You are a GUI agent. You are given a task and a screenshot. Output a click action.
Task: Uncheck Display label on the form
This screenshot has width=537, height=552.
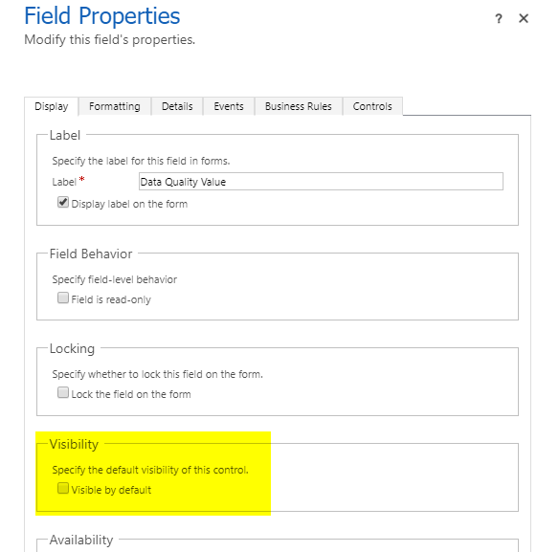63,203
